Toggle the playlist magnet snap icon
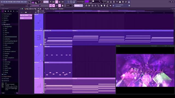Image resolution: width=175 pixels, height=98 pixels. [22, 9]
